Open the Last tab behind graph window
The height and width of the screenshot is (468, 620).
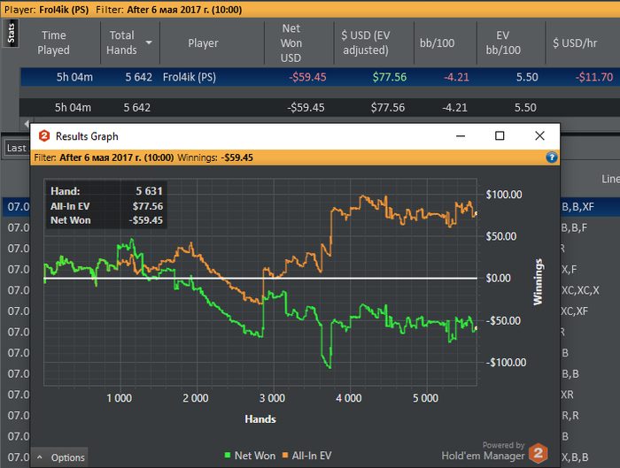pos(16,148)
